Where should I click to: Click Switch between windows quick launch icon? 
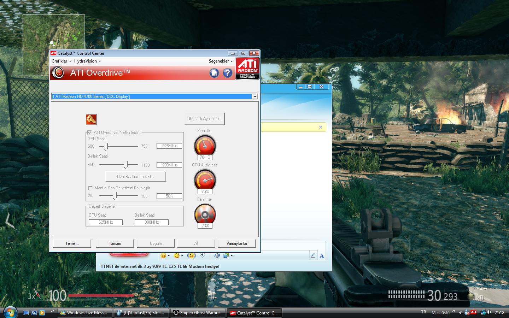click(x=34, y=313)
